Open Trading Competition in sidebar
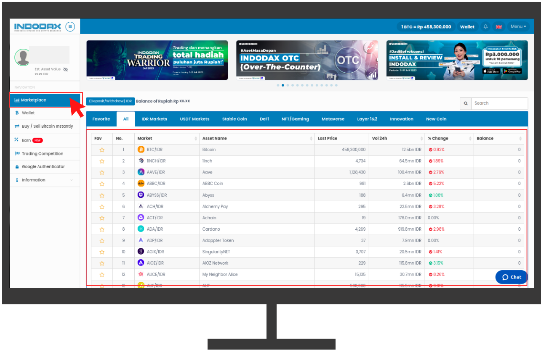This screenshot has height=350, width=541. (x=45, y=154)
